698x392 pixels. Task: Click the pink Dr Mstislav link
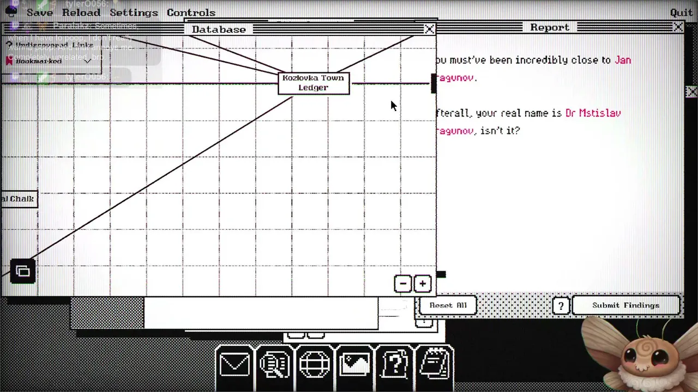click(593, 113)
